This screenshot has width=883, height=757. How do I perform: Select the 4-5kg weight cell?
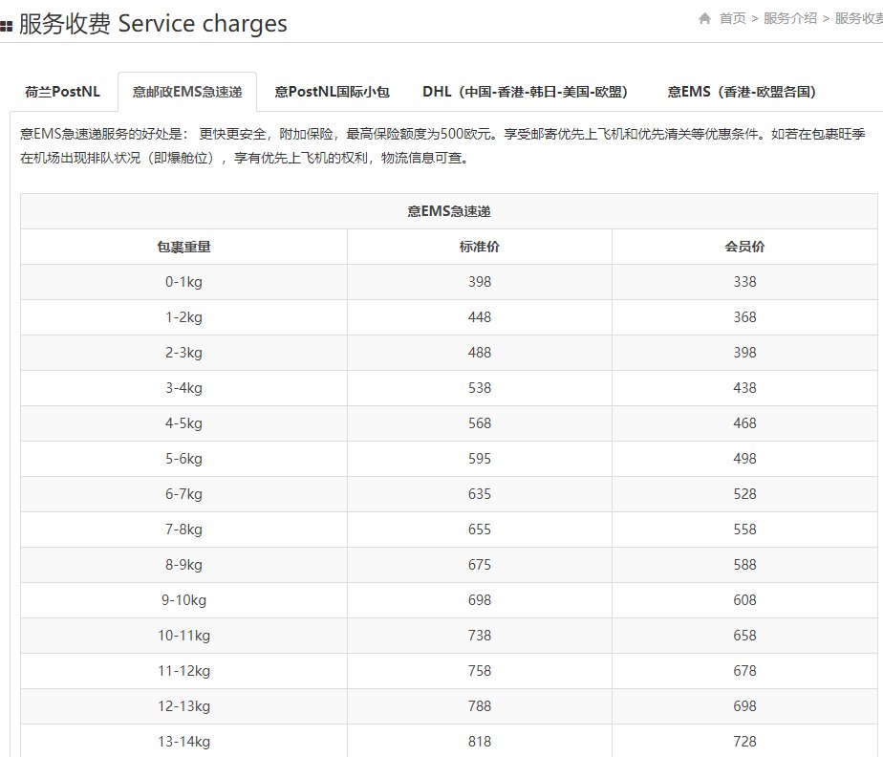tap(183, 423)
